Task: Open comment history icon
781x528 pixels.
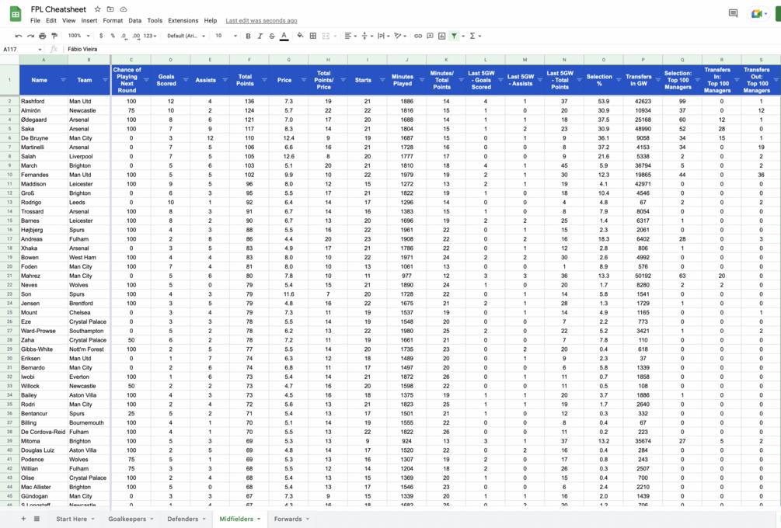Action: click(733, 13)
